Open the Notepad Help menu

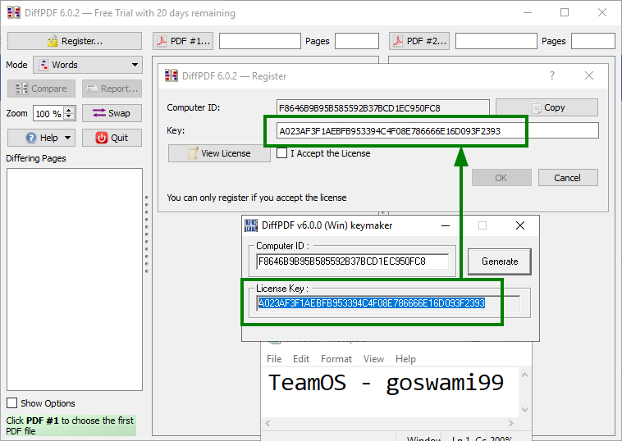click(x=405, y=359)
